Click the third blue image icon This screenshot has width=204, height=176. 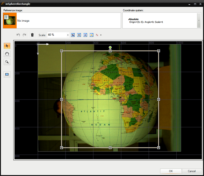pyautogui.click(x=85, y=35)
